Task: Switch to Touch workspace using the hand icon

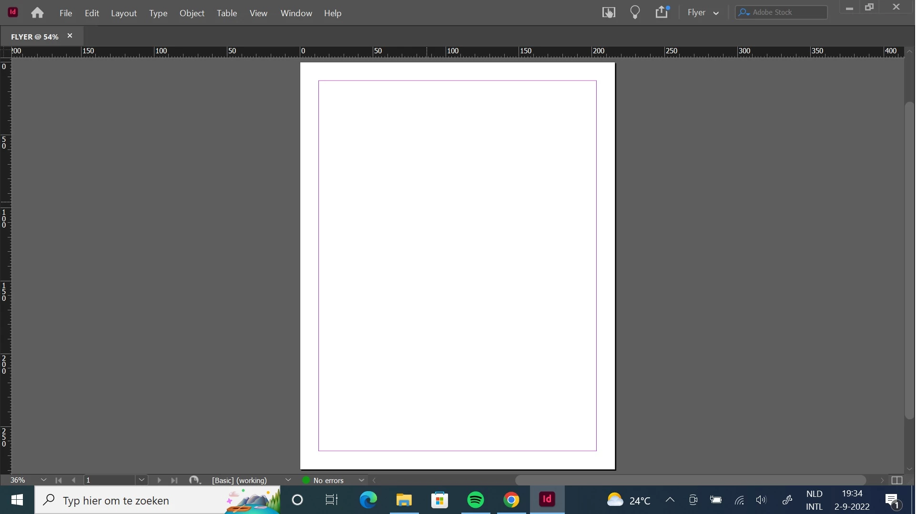Action: coord(610,12)
